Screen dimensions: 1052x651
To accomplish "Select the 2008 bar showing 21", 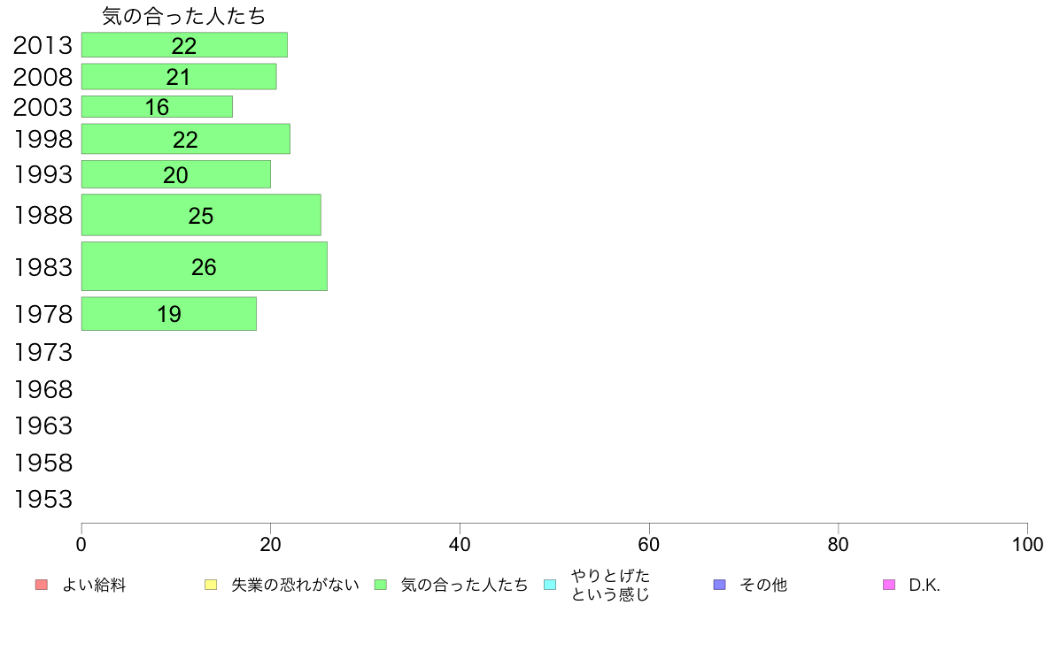I will coord(179,76).
